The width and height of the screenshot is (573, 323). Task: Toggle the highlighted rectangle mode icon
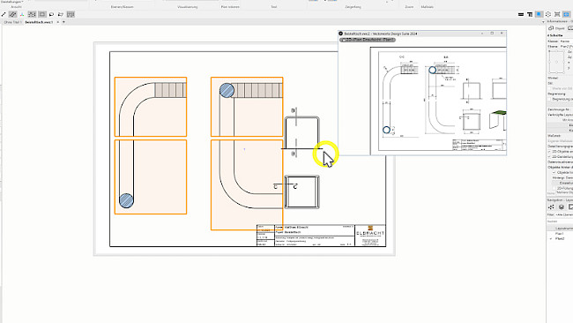click(x=42, y=14)
